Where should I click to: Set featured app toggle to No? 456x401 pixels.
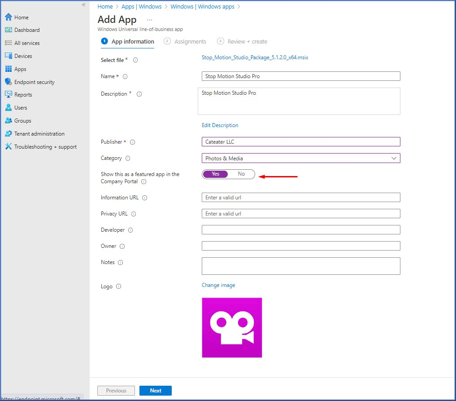tap(241, 174)
